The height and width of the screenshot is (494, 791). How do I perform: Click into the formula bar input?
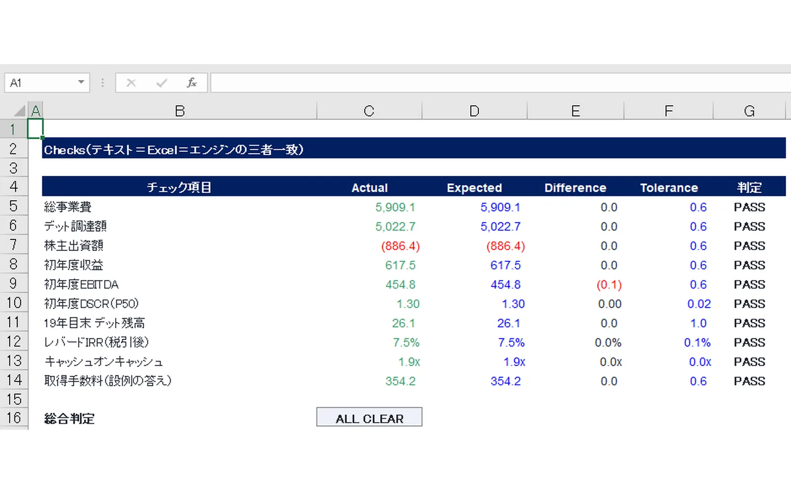[x=500, y=82]
